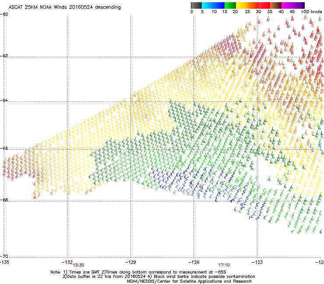This screenshot has width=324, height=284.
Task: Click the legend tick label 25
Action: point(247,12)
